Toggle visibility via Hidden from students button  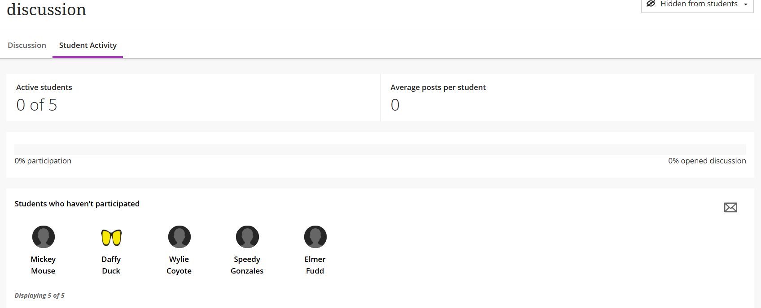tap(697, 4)
